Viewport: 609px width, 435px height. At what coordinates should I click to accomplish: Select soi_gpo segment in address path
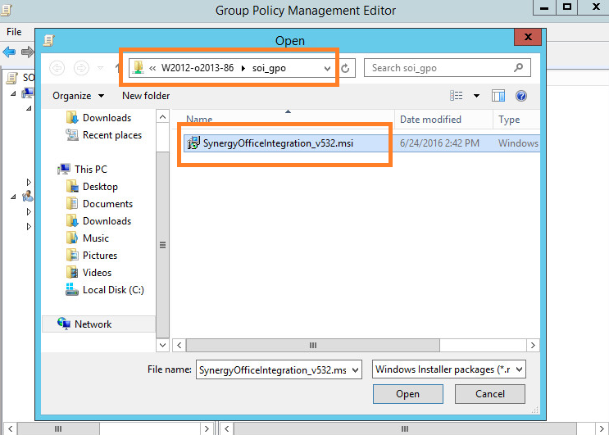(269, 68)
